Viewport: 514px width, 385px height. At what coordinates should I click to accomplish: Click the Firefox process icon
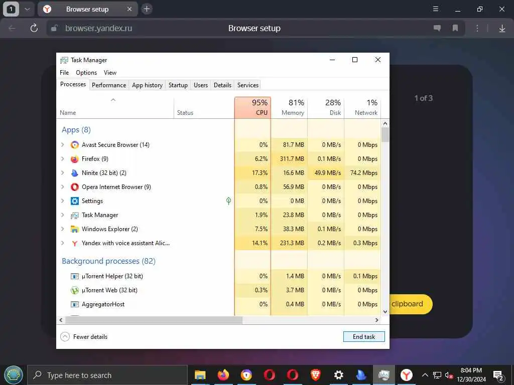pyautogui.click(x=75, y=159)
